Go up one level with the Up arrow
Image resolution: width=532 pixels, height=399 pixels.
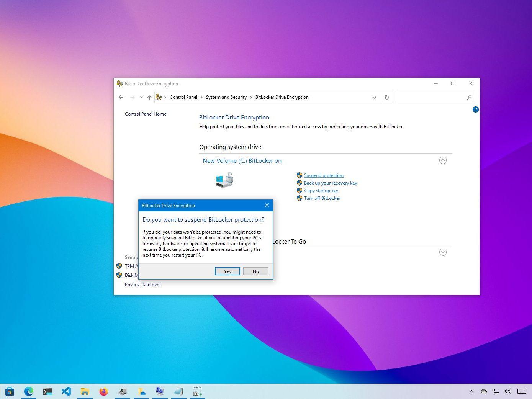[149, 97]
